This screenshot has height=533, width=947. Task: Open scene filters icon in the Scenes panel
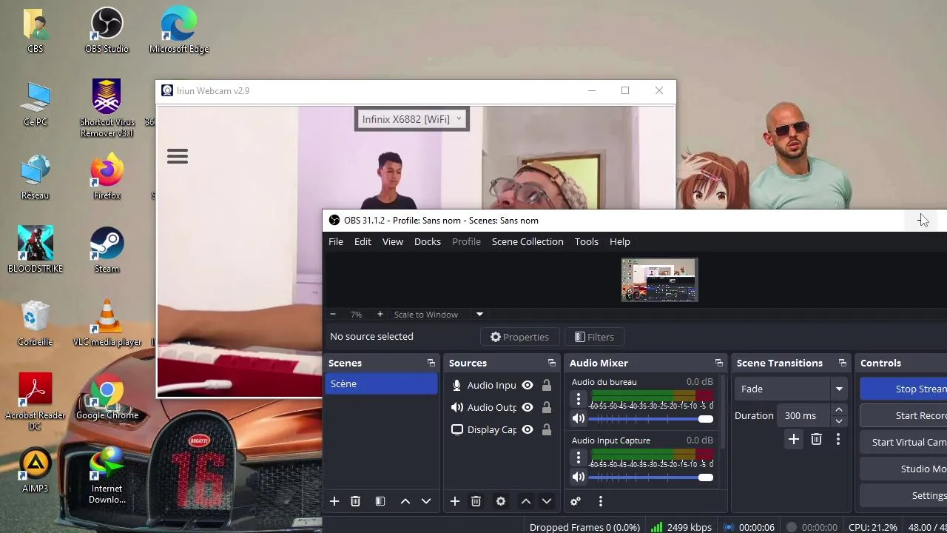tap(380, 501)
